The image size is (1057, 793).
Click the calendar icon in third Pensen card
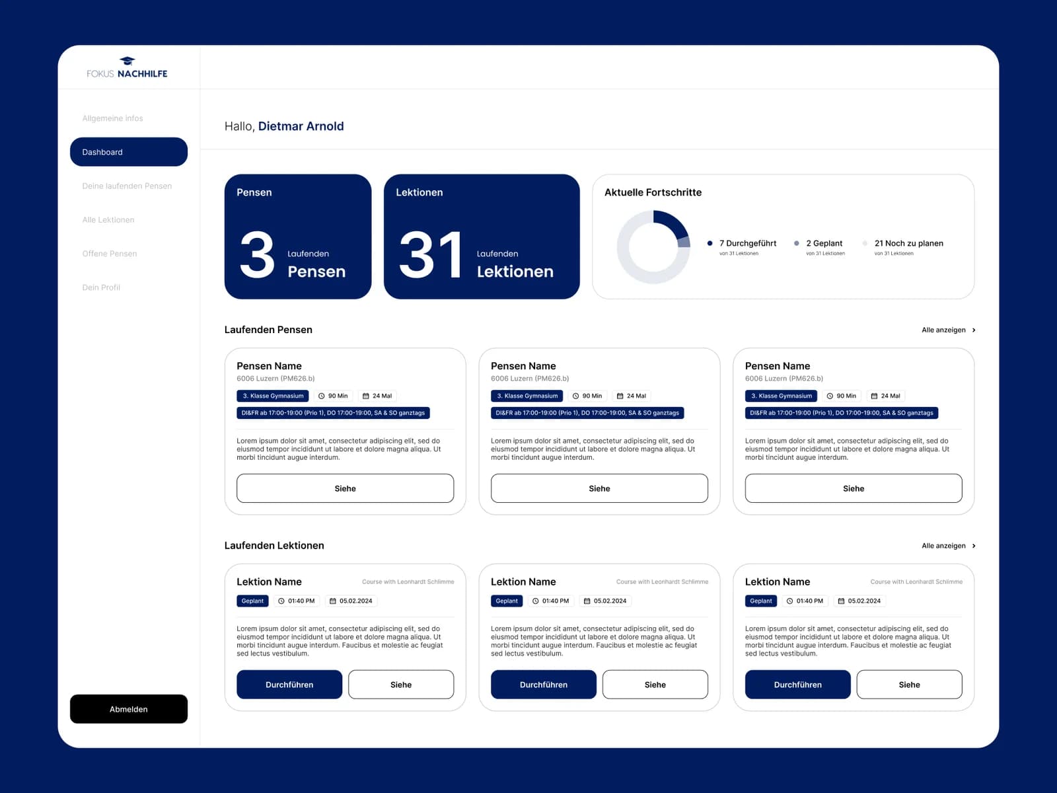click(874, 396)
